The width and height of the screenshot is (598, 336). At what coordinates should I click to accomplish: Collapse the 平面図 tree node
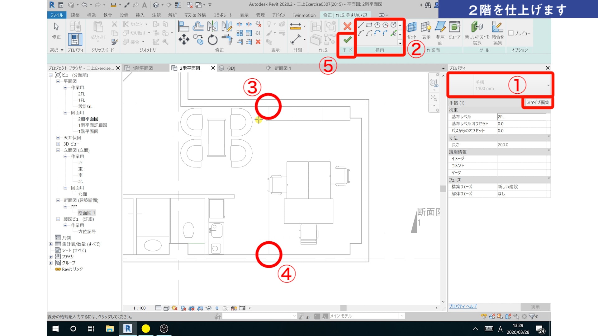[58, 81]
